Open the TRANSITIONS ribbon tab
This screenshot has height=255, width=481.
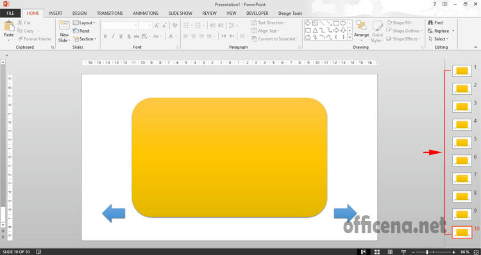(110, 13)
